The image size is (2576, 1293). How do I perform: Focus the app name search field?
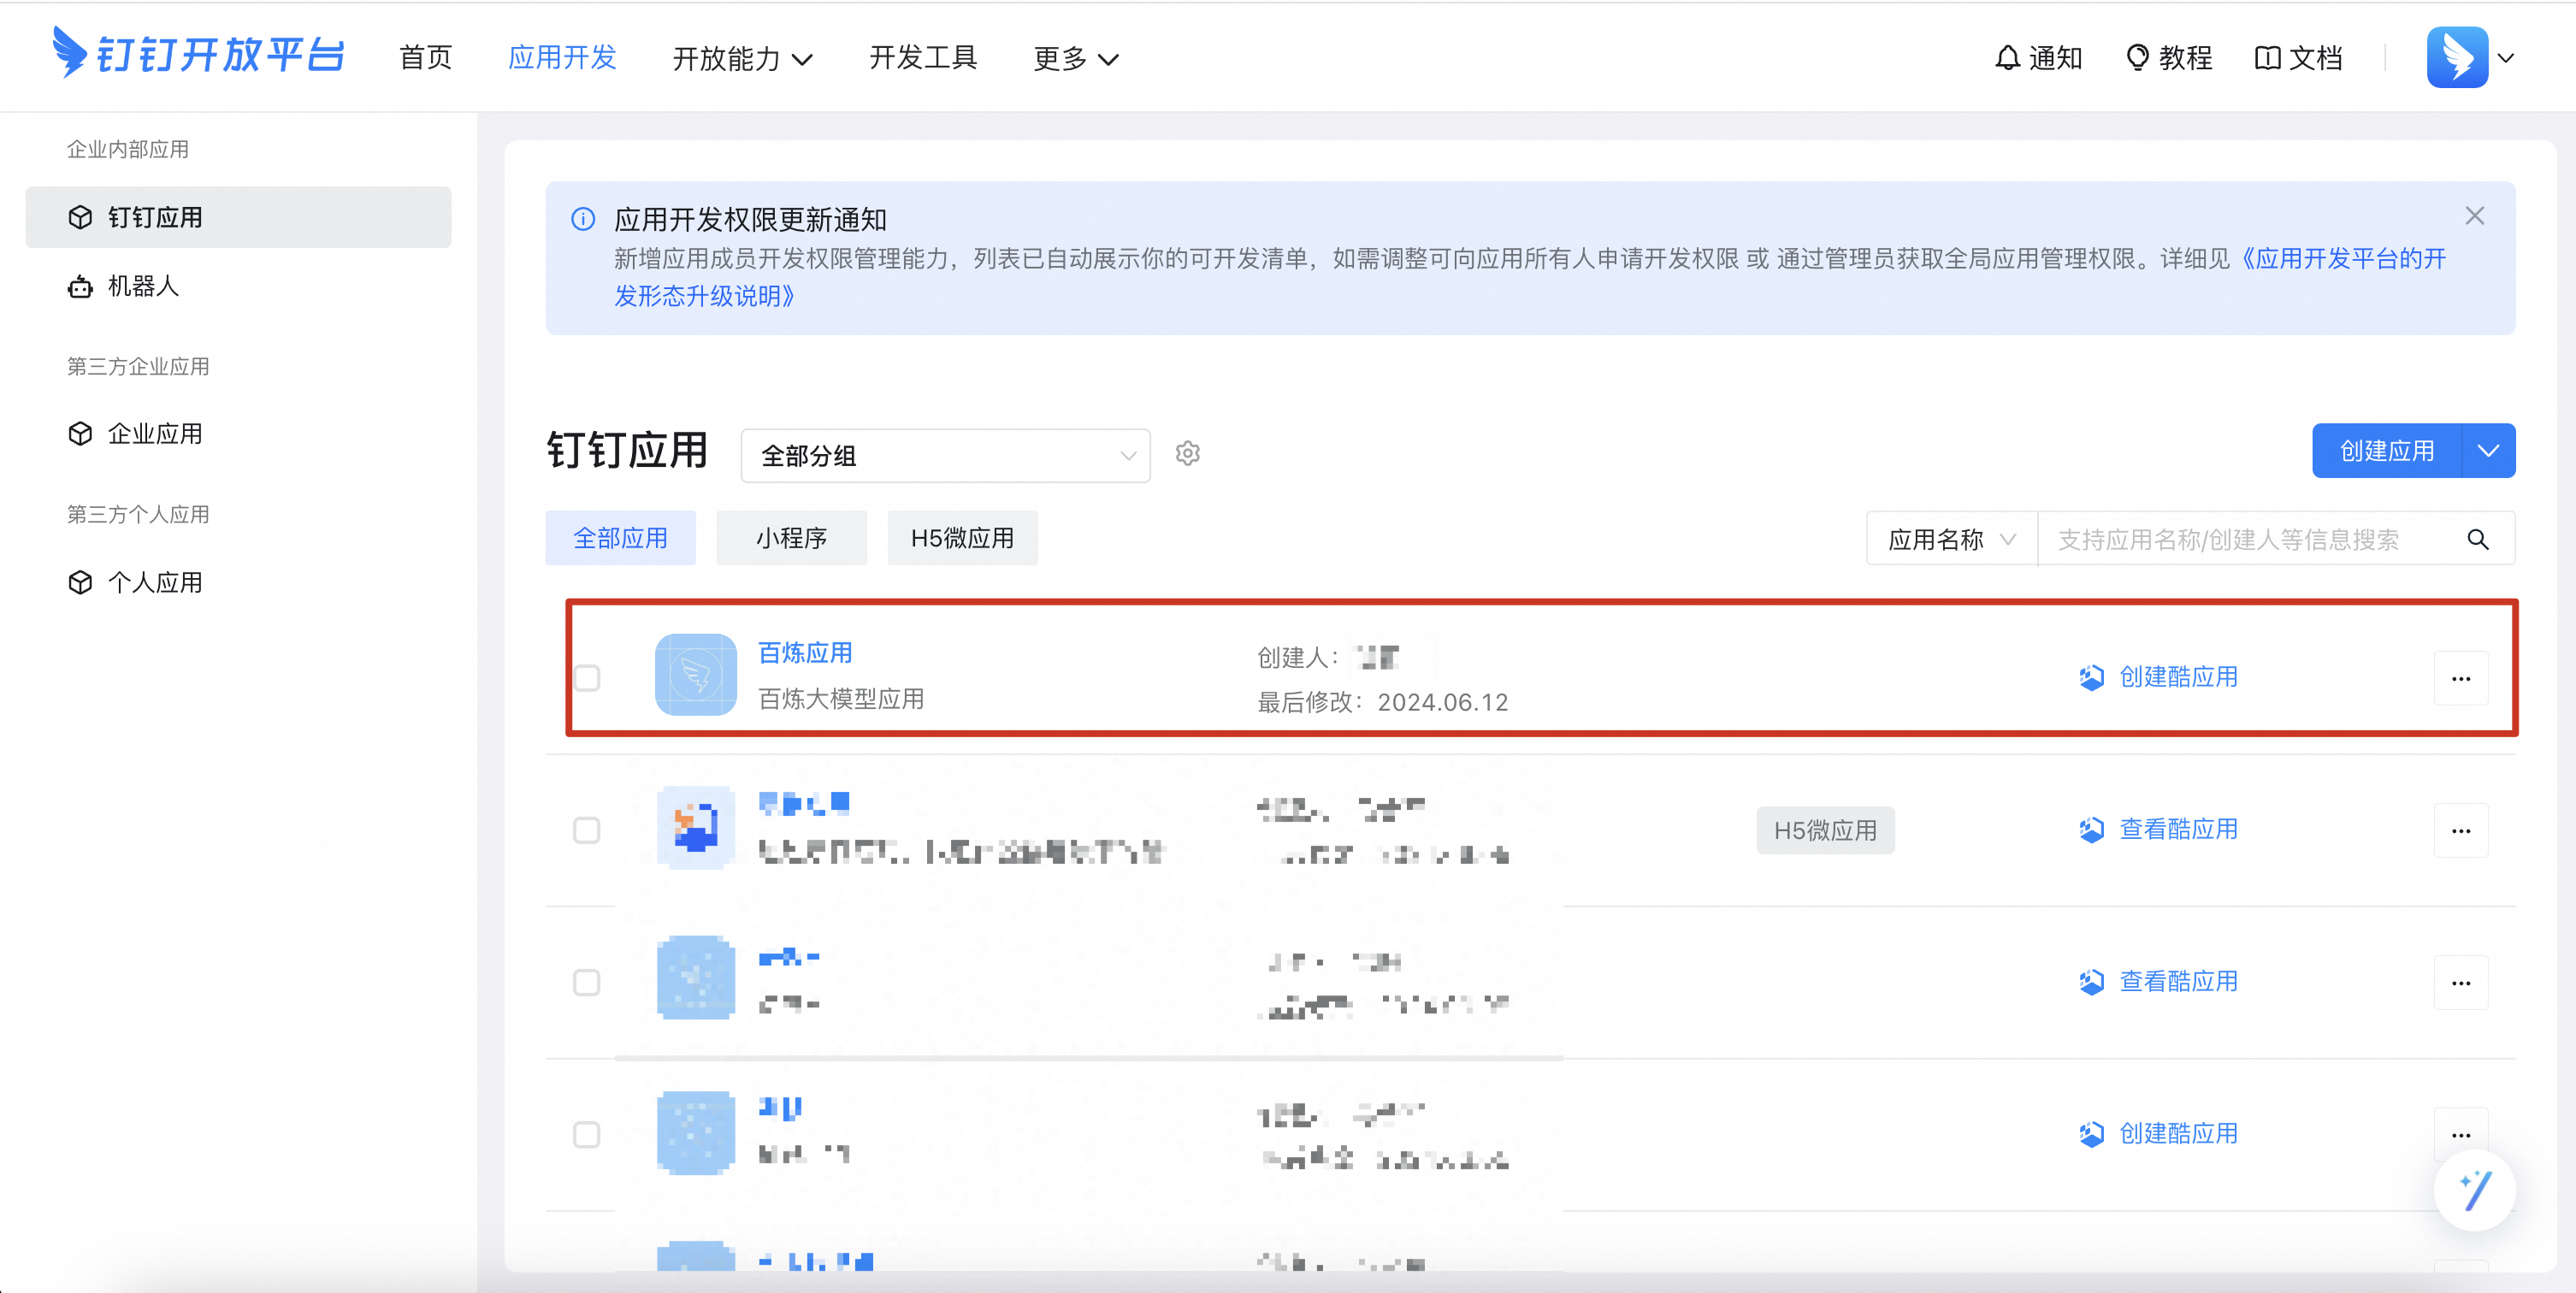pyautogui.click(x=2250, y=540)
